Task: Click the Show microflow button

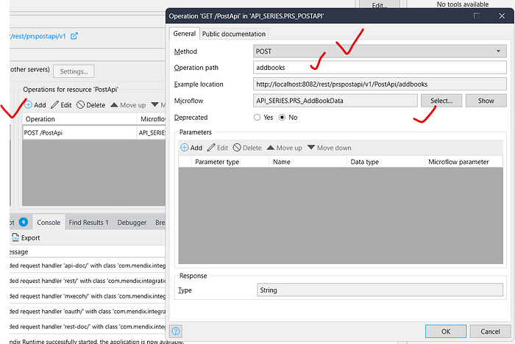Action: (486, 101)
